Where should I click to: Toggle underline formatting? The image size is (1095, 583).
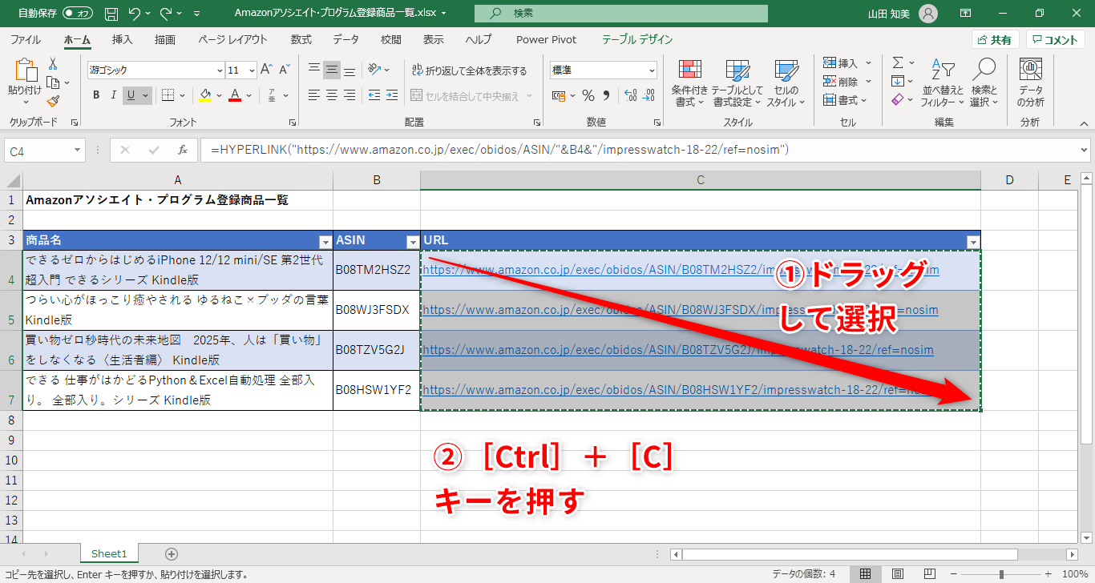pyautogui.click(x=131, y=95)
